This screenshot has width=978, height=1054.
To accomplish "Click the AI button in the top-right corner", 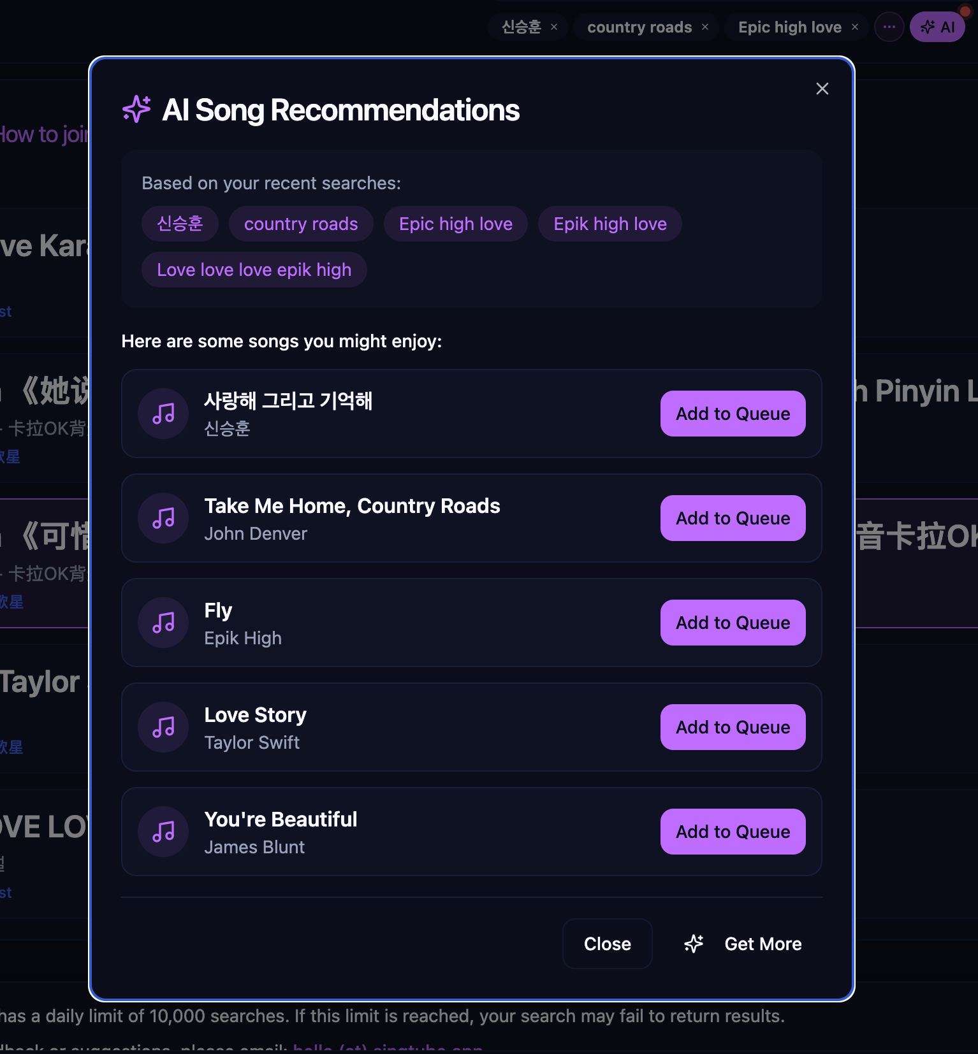I will [937, 27].
